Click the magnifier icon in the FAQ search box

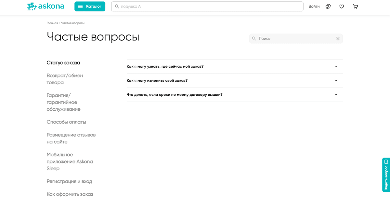[254, 38]
